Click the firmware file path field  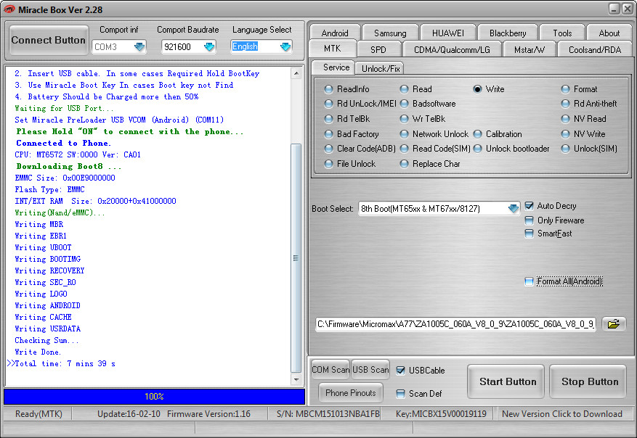[455, 324]
